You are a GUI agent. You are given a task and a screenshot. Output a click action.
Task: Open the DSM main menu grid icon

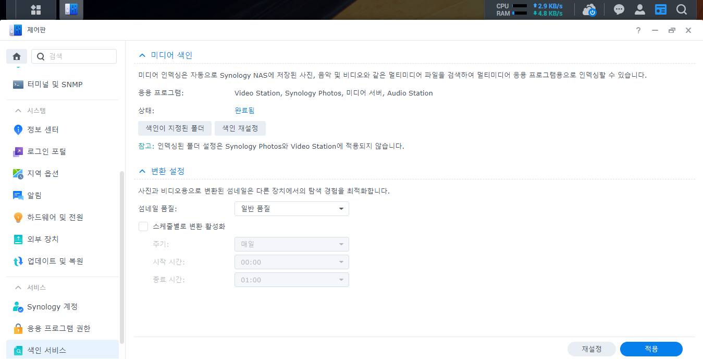[x=36, y=9]
